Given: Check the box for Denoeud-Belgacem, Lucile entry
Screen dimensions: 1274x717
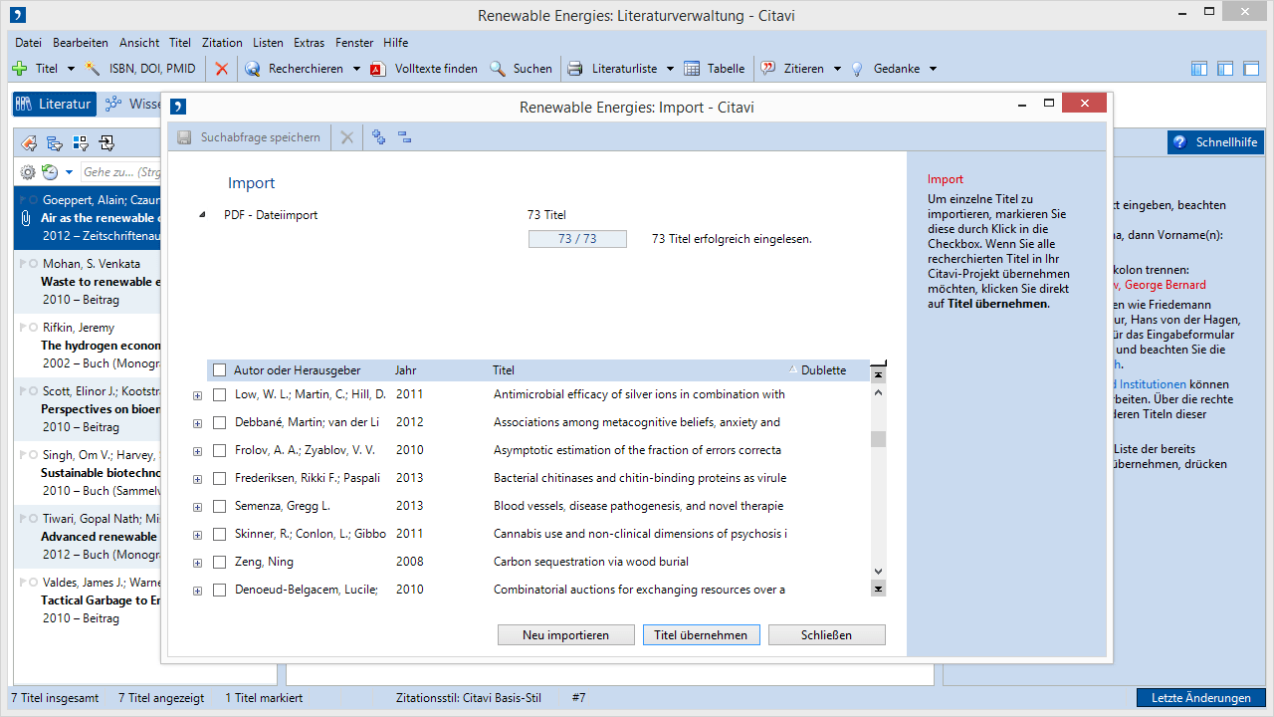Looking at the screenshot, I should (220, 591).
